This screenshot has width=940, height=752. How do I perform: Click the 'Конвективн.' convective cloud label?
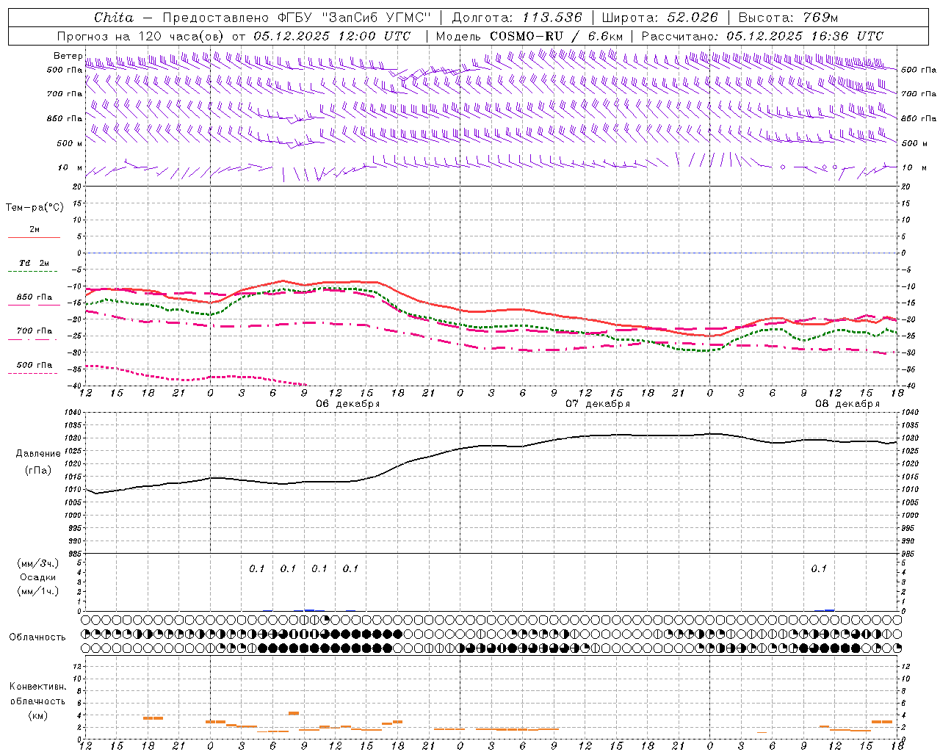[38, 687]
